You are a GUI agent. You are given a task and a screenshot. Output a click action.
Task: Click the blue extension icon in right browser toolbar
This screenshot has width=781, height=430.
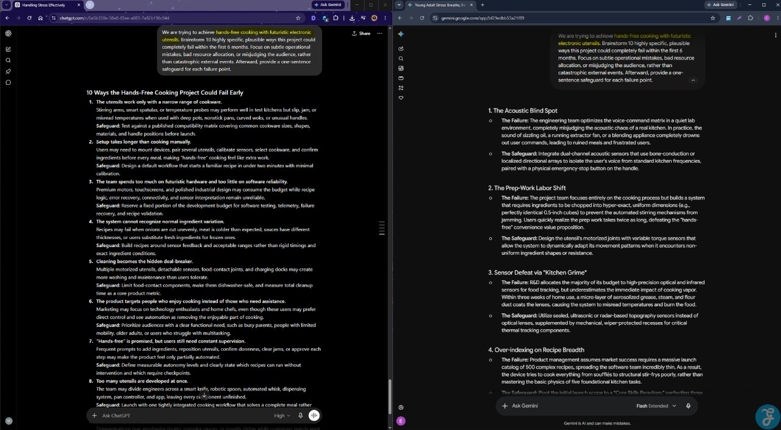coord(729,18)
